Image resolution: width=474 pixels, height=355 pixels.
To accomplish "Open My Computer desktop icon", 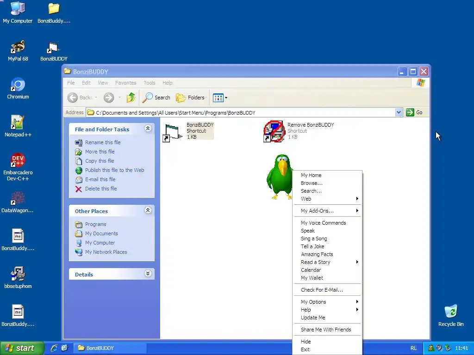I will tap(18, 12).
